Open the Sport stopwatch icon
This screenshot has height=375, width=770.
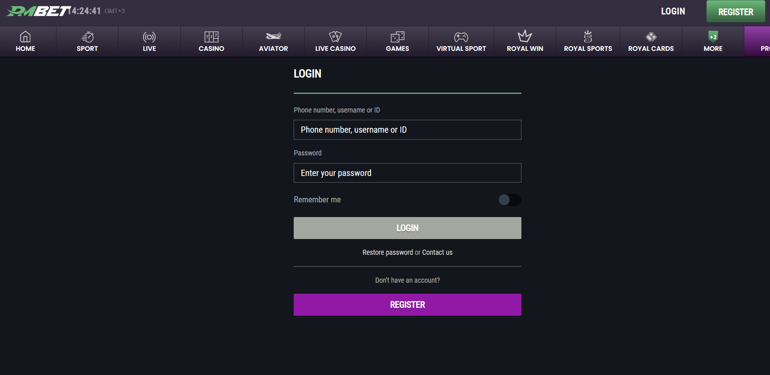[x=87, y=37]
